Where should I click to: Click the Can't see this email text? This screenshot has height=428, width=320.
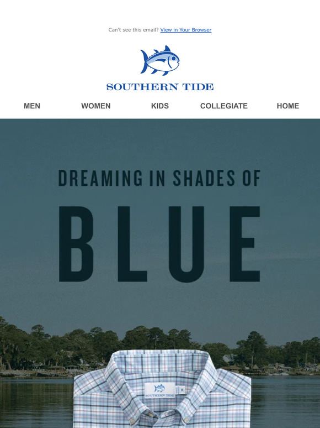[x=134, y=30]
